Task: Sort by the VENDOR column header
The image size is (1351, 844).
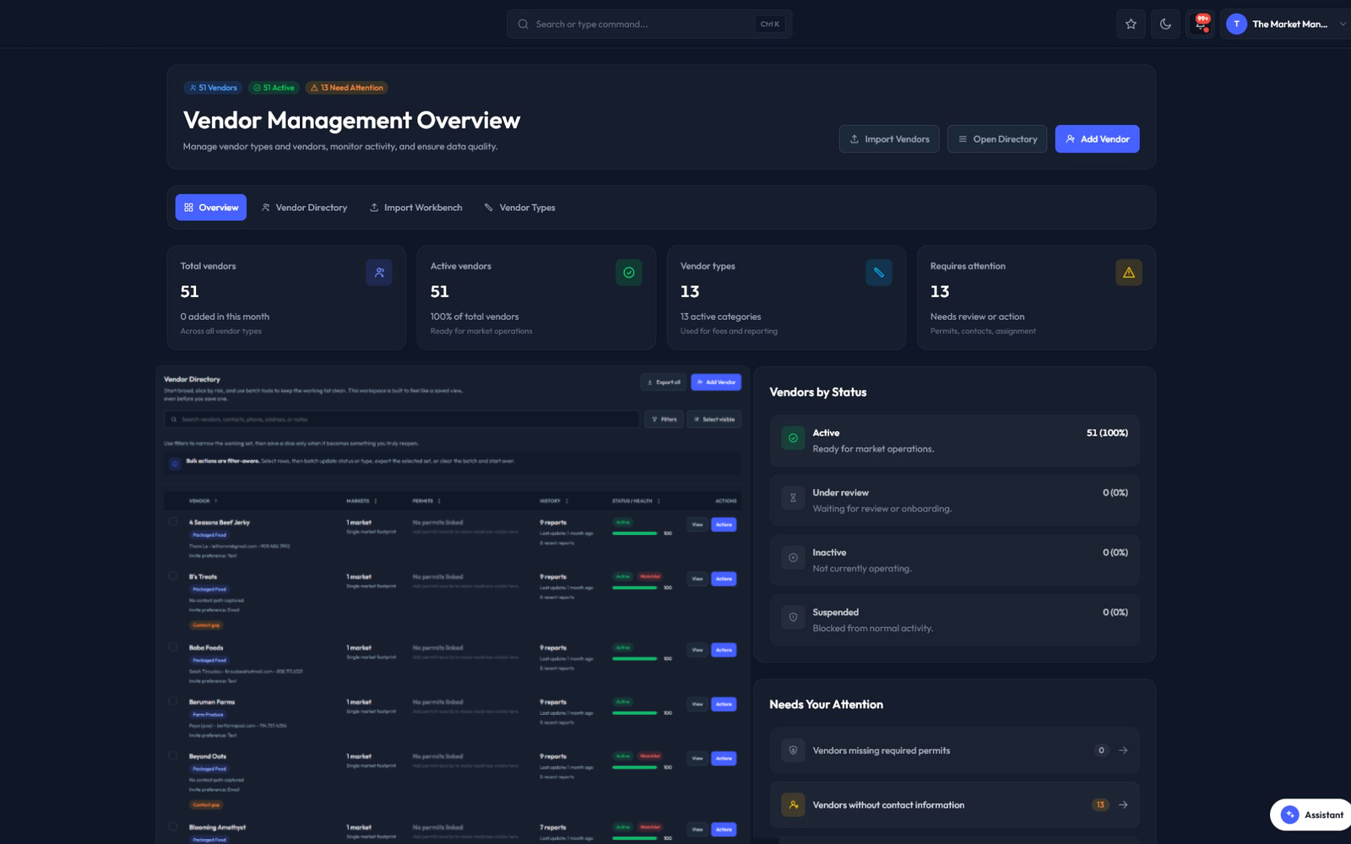Action: pos(203,501)
